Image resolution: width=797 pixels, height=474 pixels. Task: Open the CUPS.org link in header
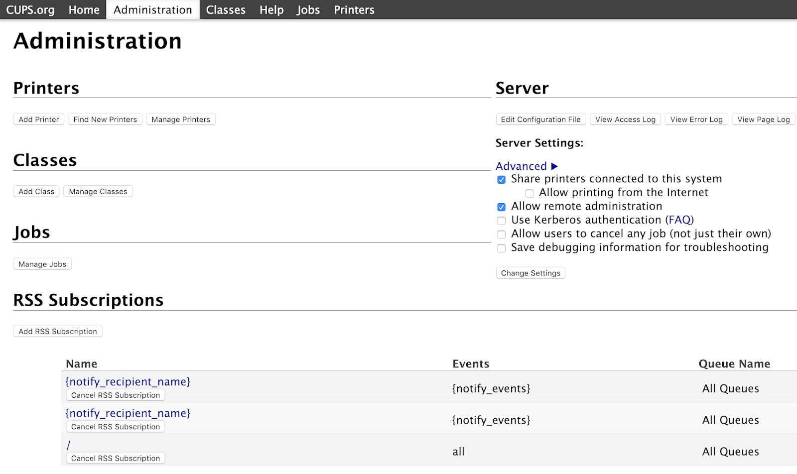30,10
